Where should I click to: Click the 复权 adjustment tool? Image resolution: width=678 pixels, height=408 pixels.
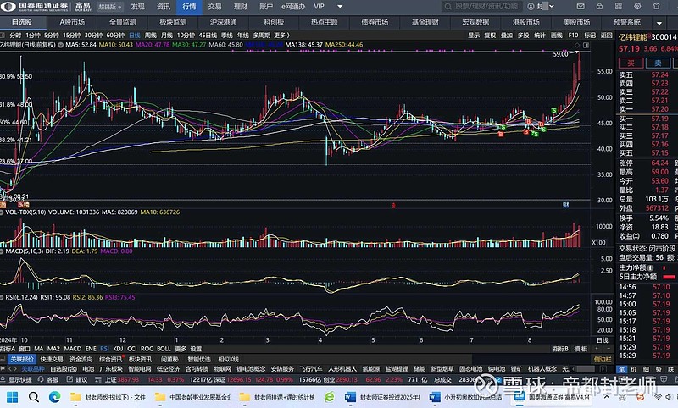(x=489, y=36)
